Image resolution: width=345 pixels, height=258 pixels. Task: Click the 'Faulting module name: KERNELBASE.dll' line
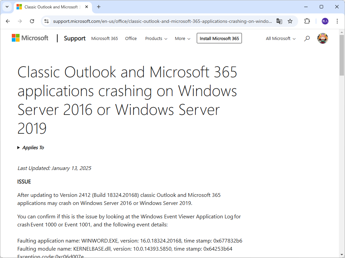125,249
